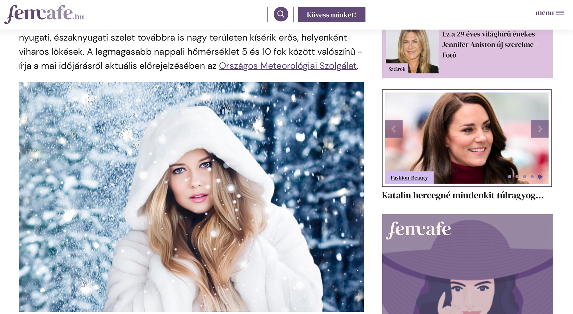Select the fourth carousel dot
Viewport: 573px width, 314px height.
pos(532,177)
